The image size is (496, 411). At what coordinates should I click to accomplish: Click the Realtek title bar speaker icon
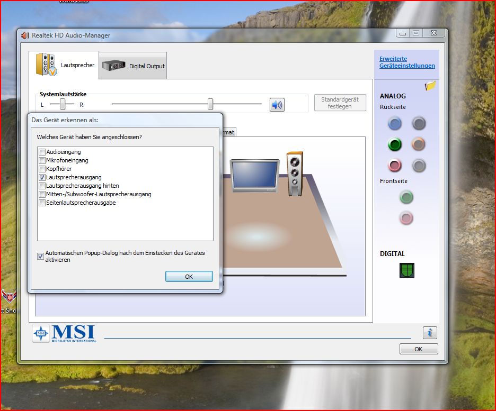(25, 35)
